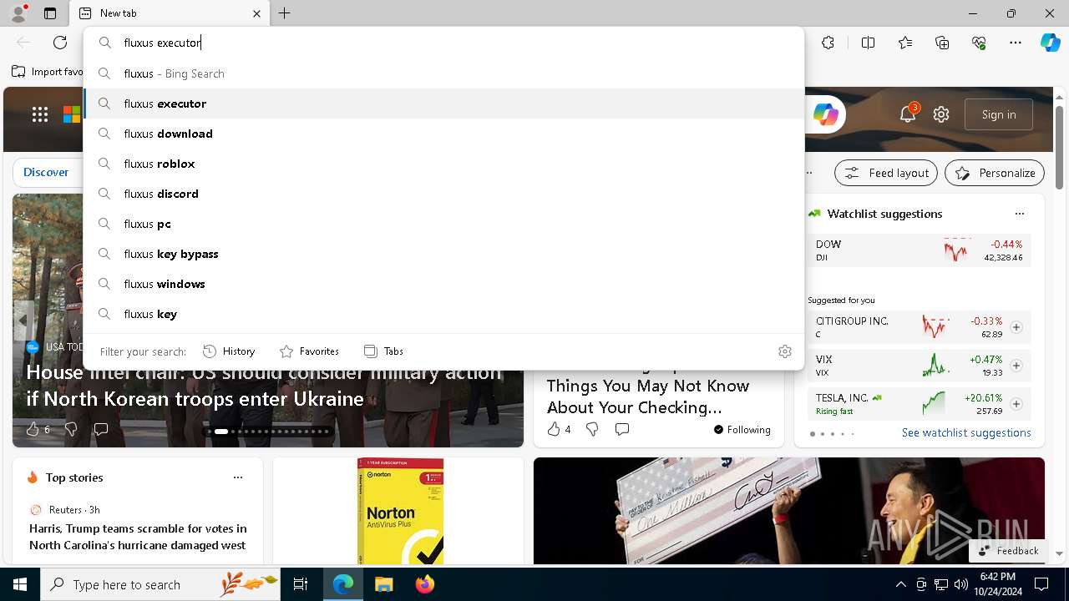
Task: Open the Norton AntiVirus Plus ad thumbnail
Action: coord(399,511)
